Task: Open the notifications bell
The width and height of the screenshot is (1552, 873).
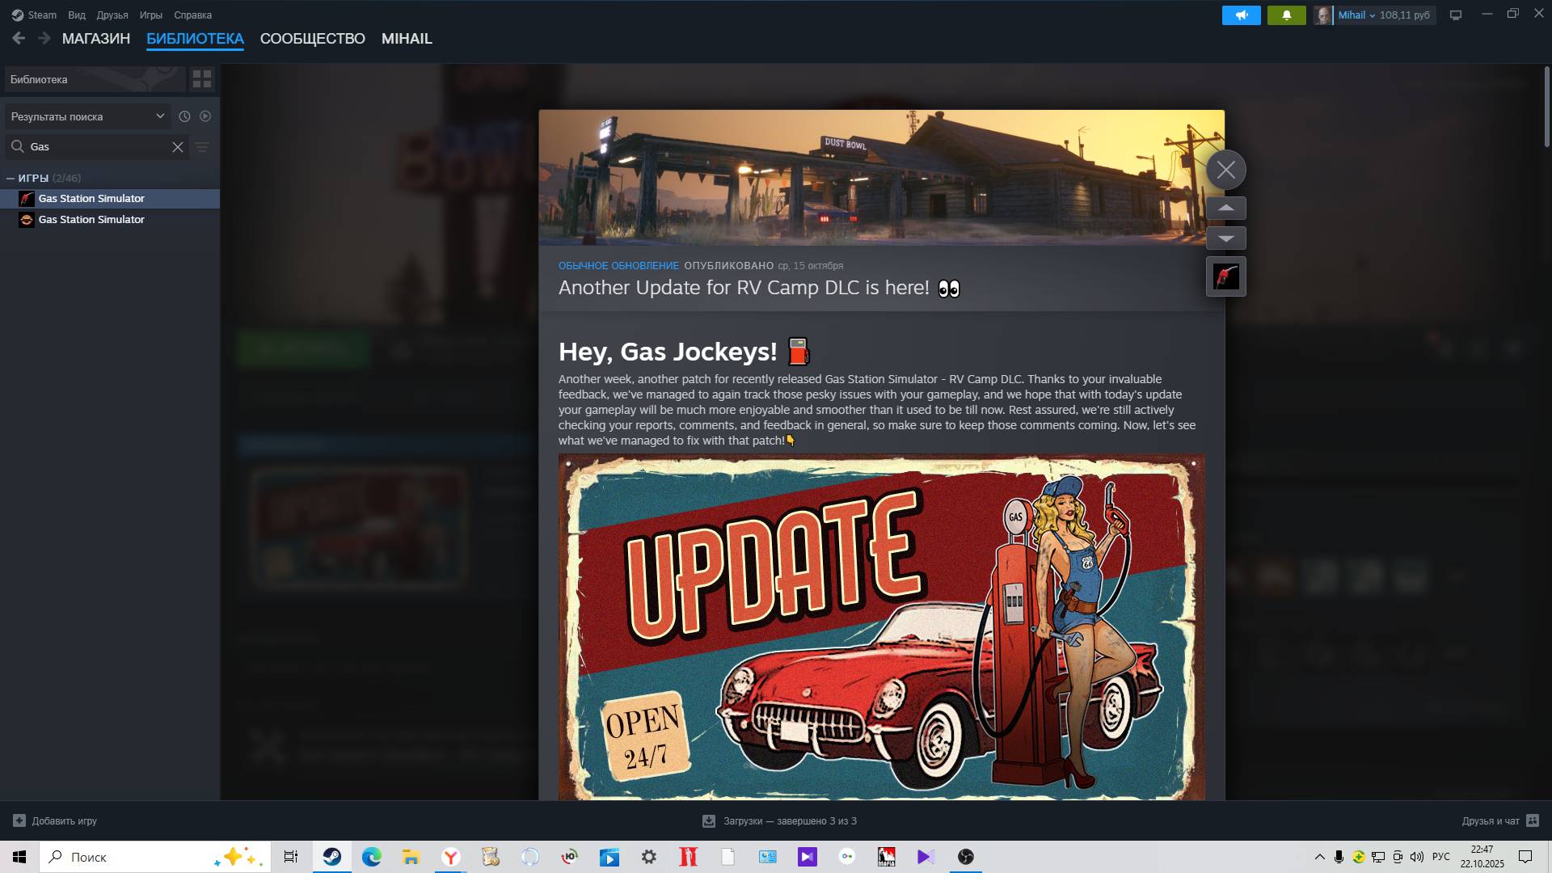Action: [x=1286, y=15]
